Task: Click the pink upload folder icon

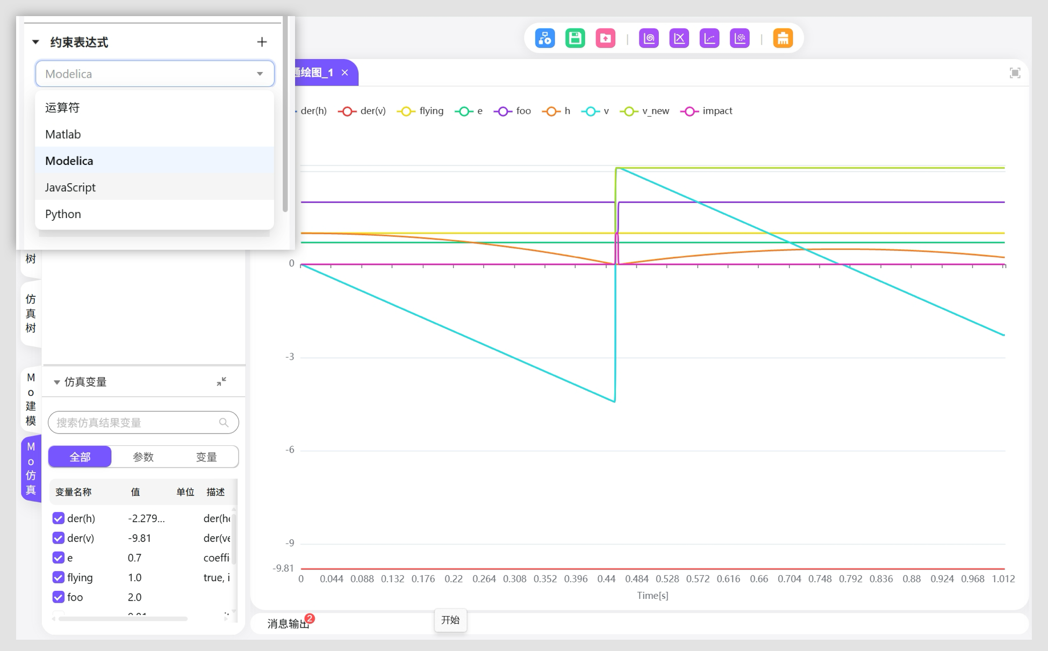Action: tap(605, 38)
